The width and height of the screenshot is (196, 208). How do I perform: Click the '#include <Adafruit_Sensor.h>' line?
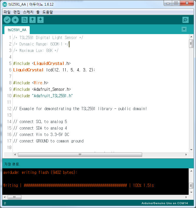(x=42, y=89)
